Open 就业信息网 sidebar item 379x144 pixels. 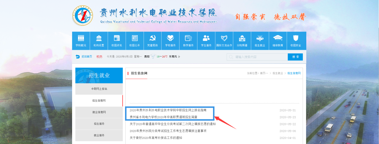pos(99,112)
